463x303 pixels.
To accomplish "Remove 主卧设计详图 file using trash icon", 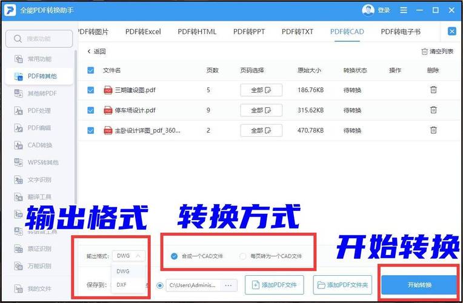I will pos(433,130).
